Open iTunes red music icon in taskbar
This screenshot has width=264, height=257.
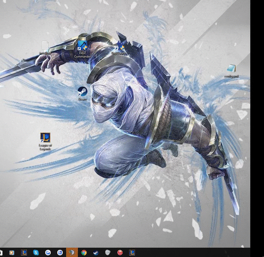point(120,252)
